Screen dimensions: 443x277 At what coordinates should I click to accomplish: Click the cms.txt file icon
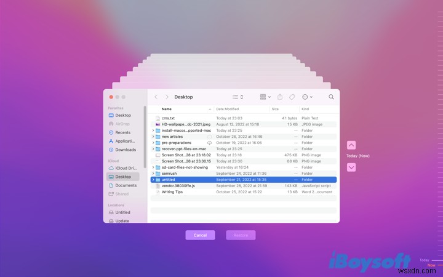[x=158, y=118]
